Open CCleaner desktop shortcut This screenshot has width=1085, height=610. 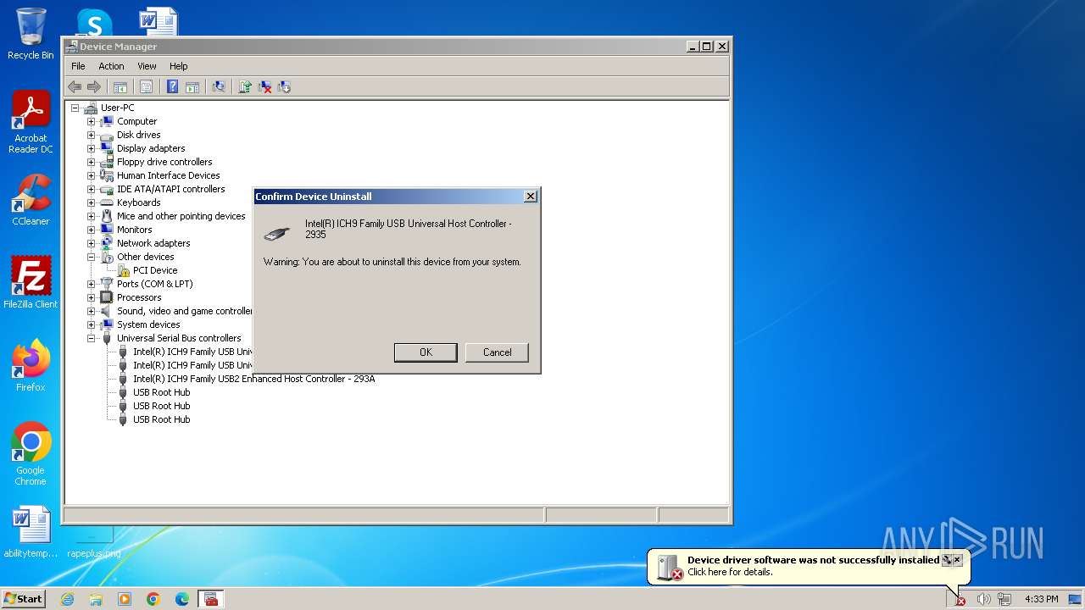point(31,201)
